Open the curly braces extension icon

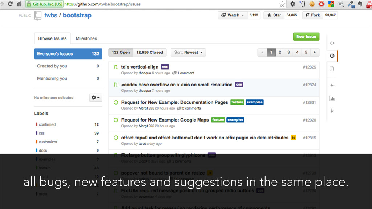click(x=303, y=4)
